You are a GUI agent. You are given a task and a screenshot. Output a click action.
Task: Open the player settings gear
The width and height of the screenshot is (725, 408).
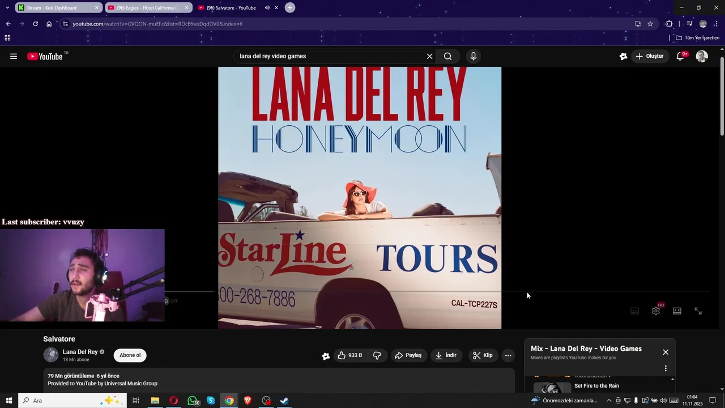point(656,311)
